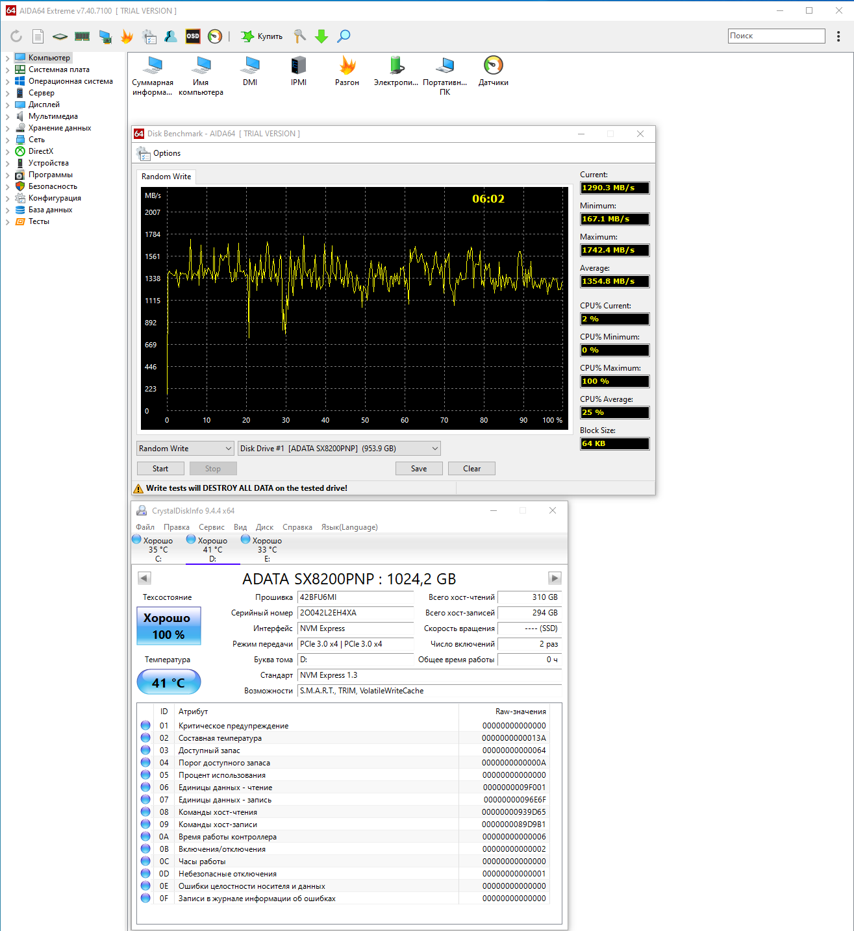Select Устройства in the tree
854x931 pixels.
point(49,163)
